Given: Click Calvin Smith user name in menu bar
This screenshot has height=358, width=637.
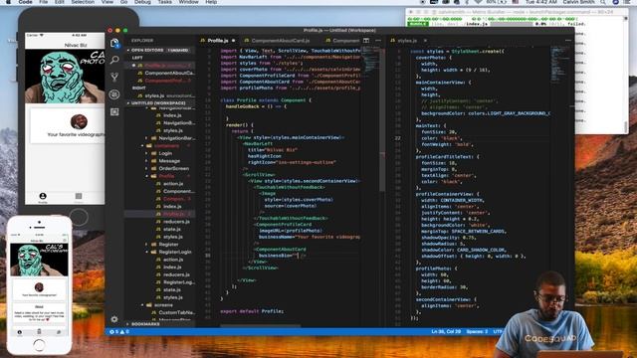Looking at the screenshot, I should [x=579, y=2].
